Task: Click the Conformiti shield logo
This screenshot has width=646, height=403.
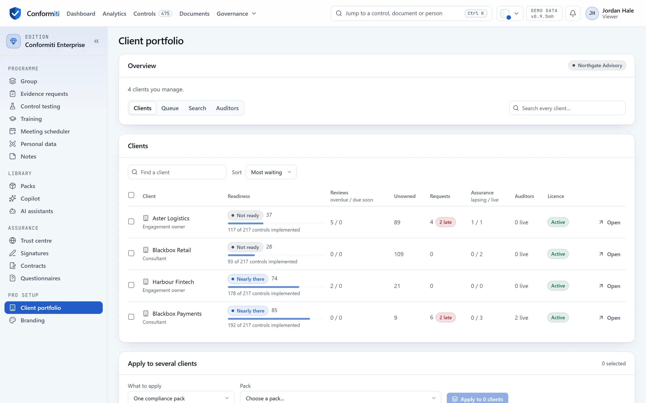Action: click(x=15, y=13)
